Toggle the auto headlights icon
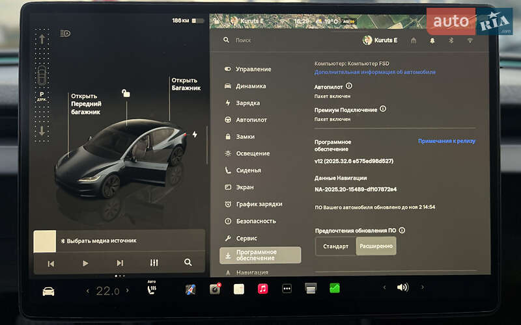This screenshot has width=521, height=325. coord(65,33)
